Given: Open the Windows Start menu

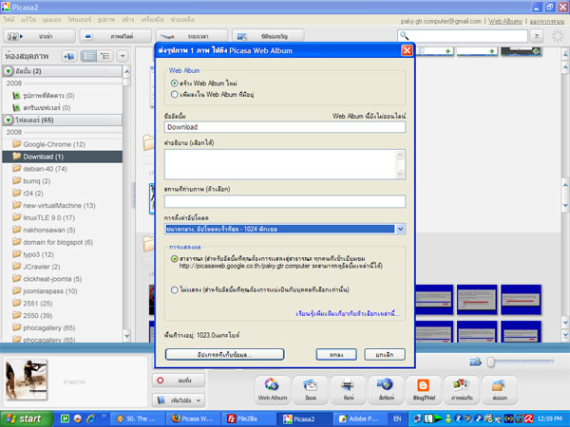Looking at the screenshot, I should (27, 418).
